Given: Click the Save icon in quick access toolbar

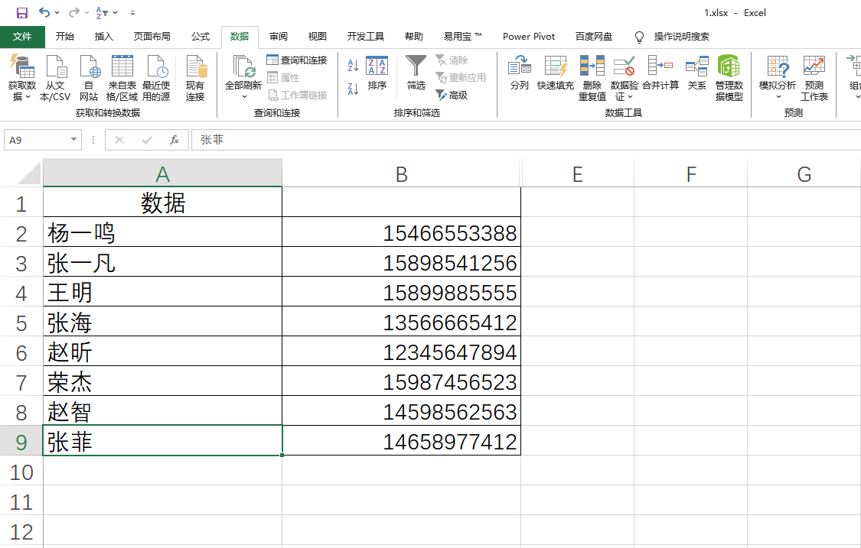Looking at the screenshot, I should 22,13.
